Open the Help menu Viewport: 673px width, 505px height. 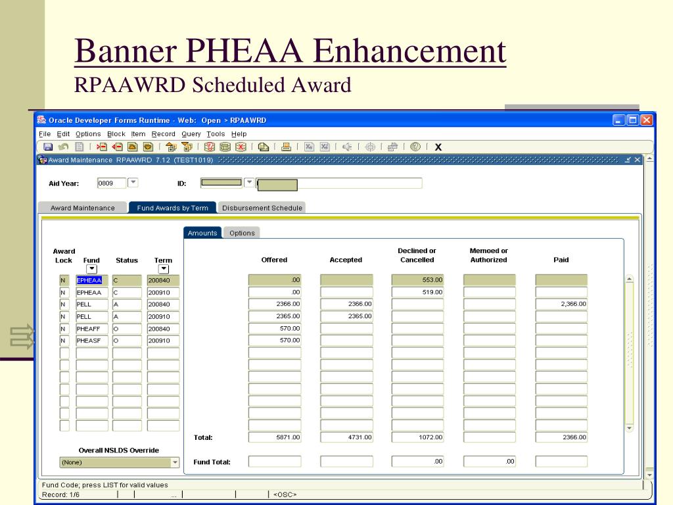tap(239, 134)
